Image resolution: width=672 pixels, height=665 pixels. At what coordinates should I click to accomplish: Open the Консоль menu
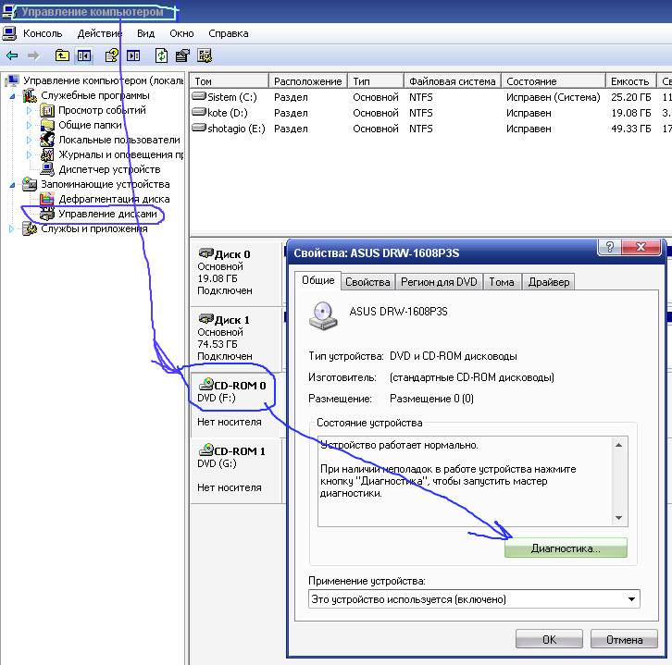click(x=43, y=33)
